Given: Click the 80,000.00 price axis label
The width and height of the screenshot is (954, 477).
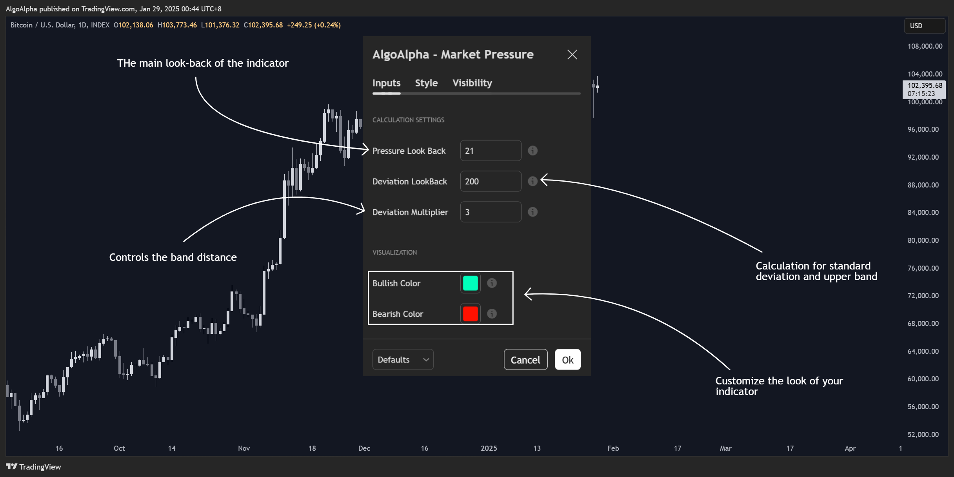Looking at the screenshot, I should (x=923, y=240).
